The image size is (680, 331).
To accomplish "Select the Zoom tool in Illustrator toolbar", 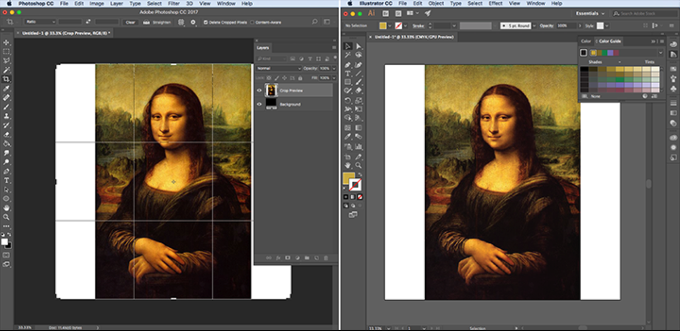I will 358,165.
